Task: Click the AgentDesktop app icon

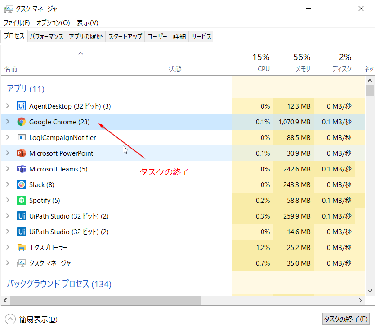Action: 22,106
